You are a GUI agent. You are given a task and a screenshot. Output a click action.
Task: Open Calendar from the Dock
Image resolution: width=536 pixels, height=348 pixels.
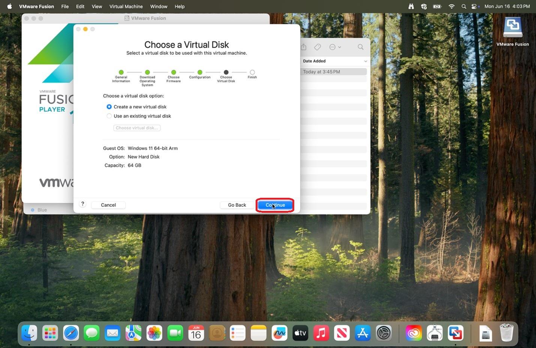[x=196, y=333]
